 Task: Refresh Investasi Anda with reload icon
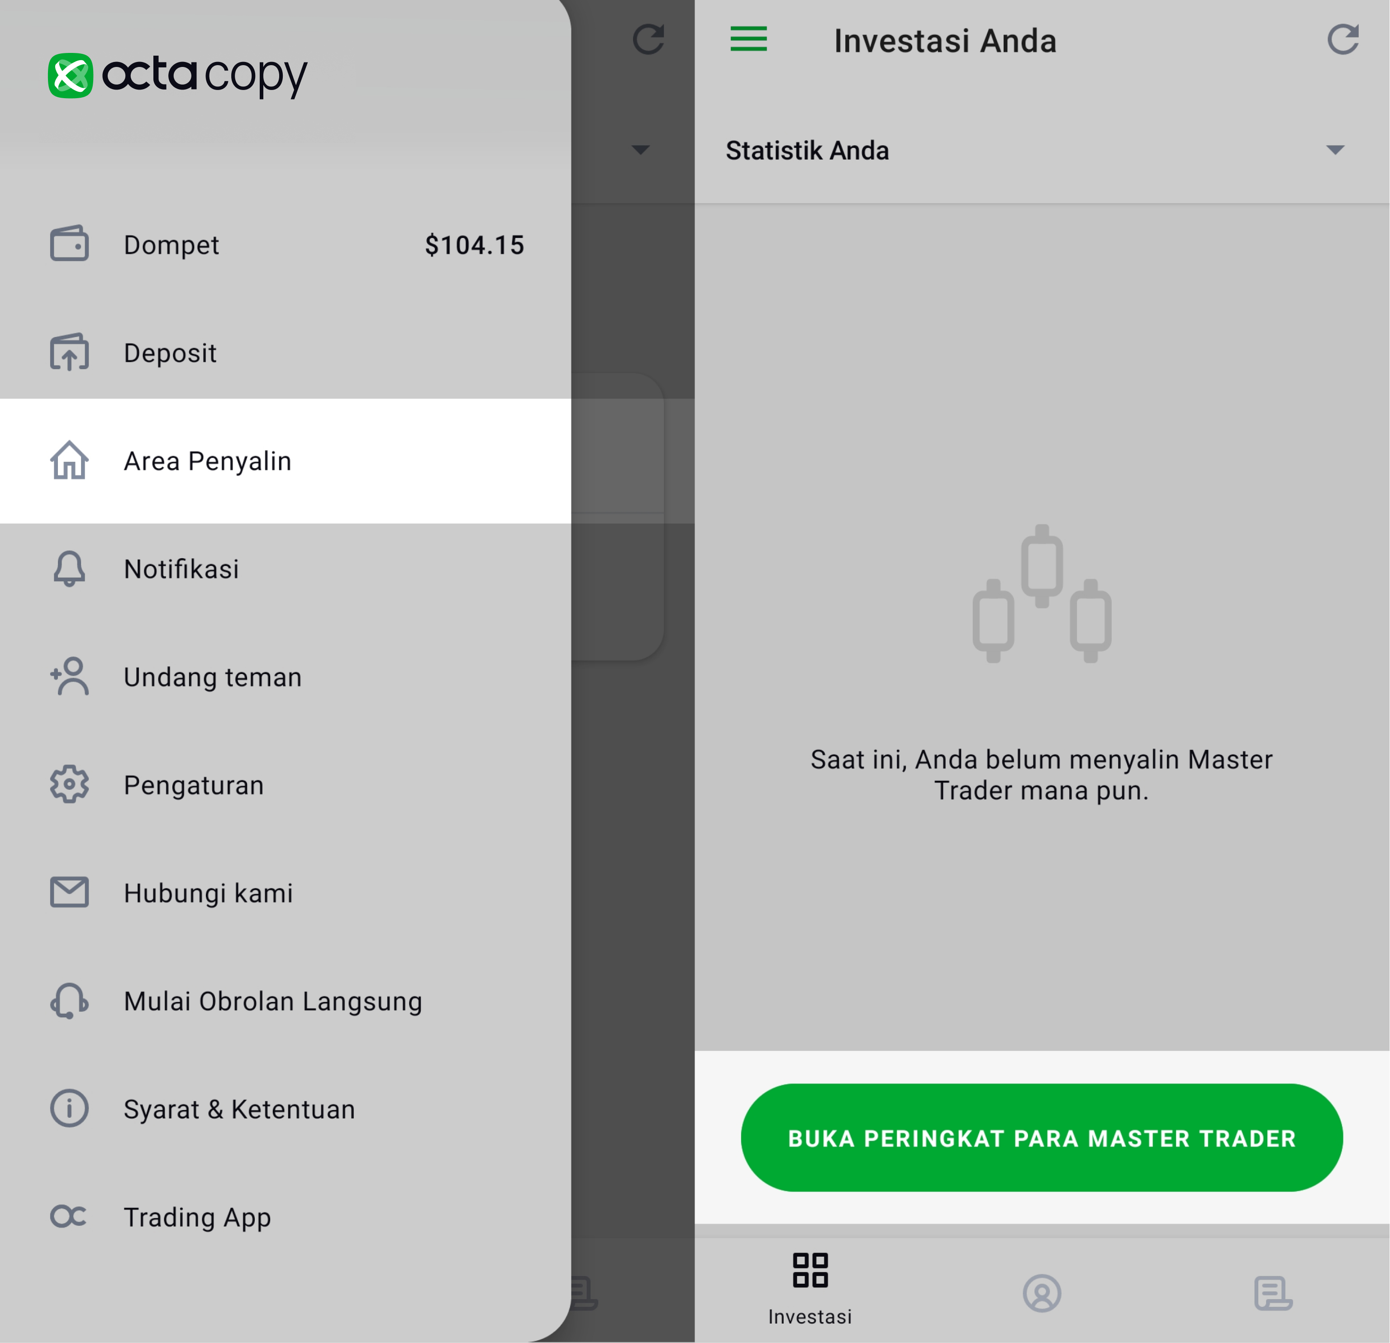[x=1343, y=39]
